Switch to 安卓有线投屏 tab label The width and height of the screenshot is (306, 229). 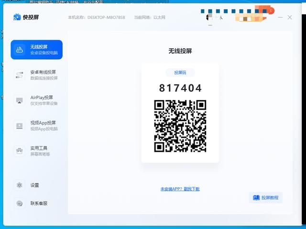(x=43, y=72)
